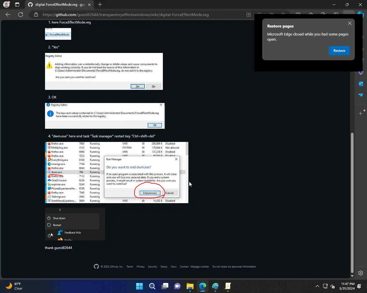Screen dimensions: 367x293
Task: Click the Restore button
Action: pos(339,51)
